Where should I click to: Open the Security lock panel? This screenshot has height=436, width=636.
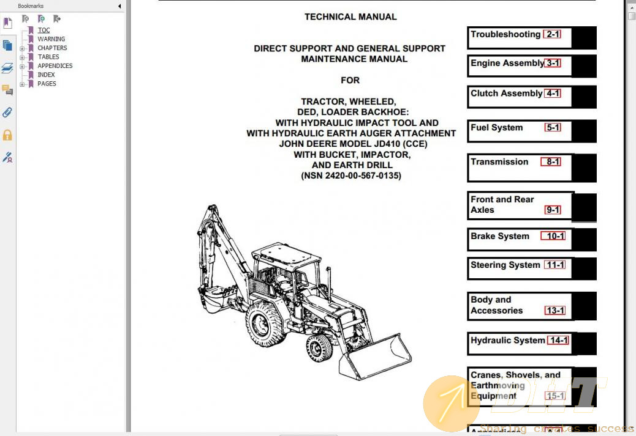[x=7, y=135]
